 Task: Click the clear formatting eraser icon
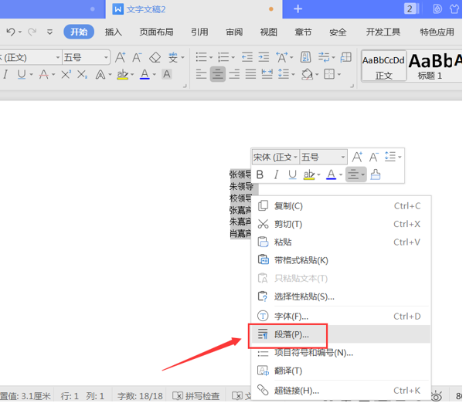coord(155,57)
